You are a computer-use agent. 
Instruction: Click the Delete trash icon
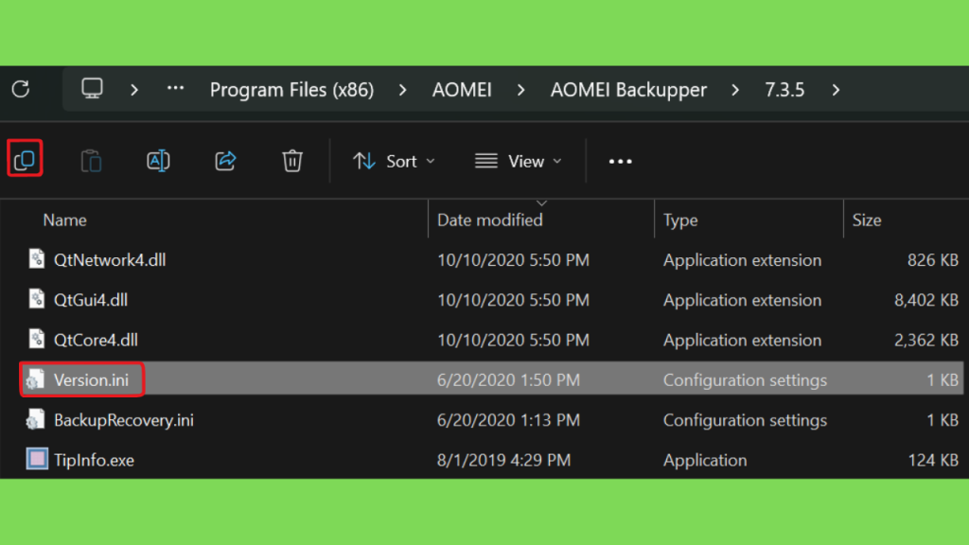(x=292, y=161)
